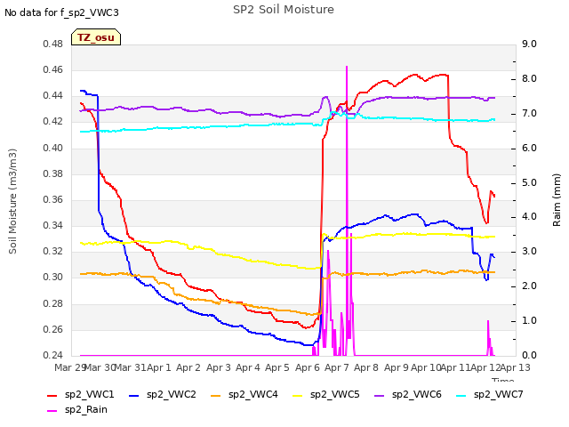The height and width of the screenshot is (427, 569).
Task: Click the chart title SP2 Soil Moisture
Action: click(284, 10)
